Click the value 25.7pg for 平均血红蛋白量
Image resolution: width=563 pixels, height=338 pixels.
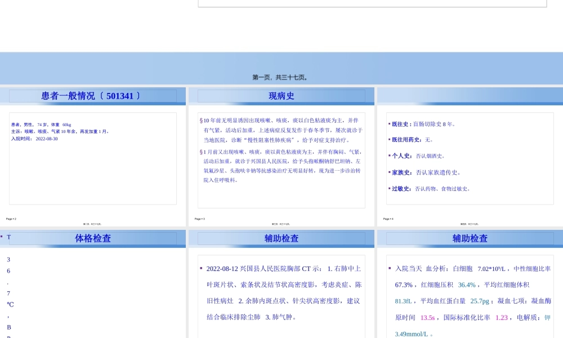tap(480, 301)
